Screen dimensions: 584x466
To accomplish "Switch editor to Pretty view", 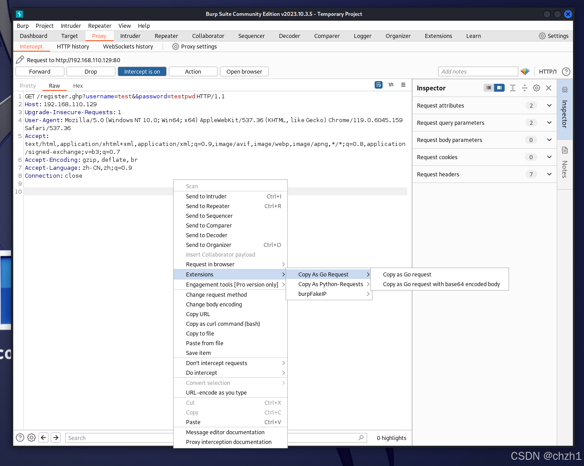I will click(x=28, y=86).
